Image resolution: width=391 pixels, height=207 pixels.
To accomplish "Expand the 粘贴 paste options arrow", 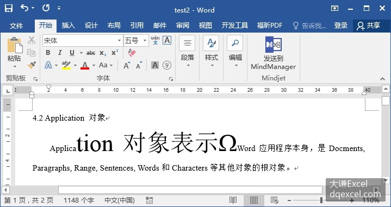I will [x=15, y=66].
